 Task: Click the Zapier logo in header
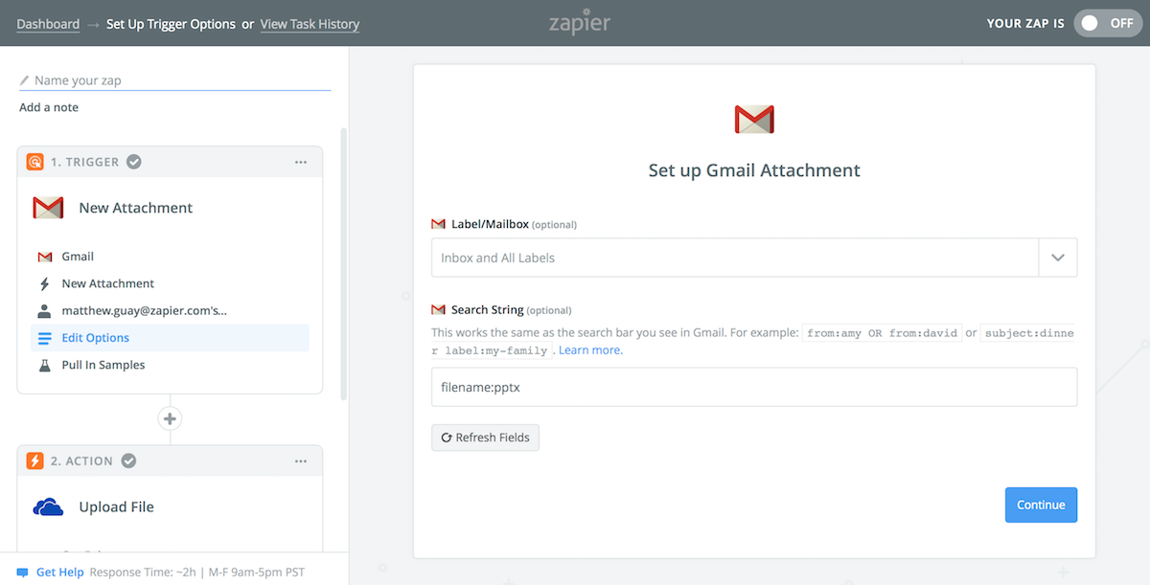pyautogui.click(x=579, y=21)
